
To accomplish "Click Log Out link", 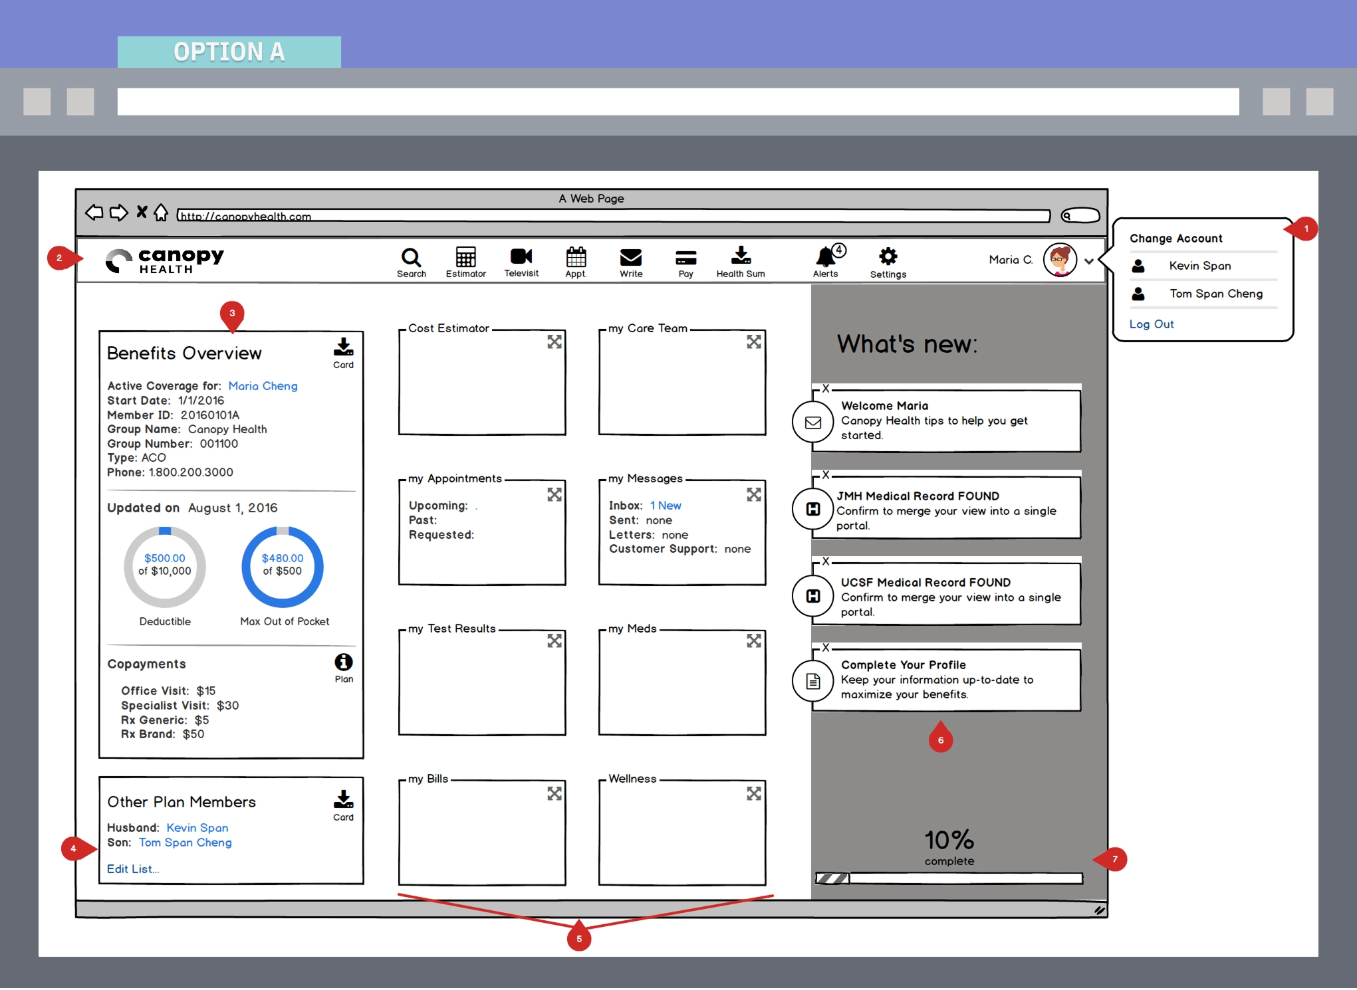I will click(1152, 324).
